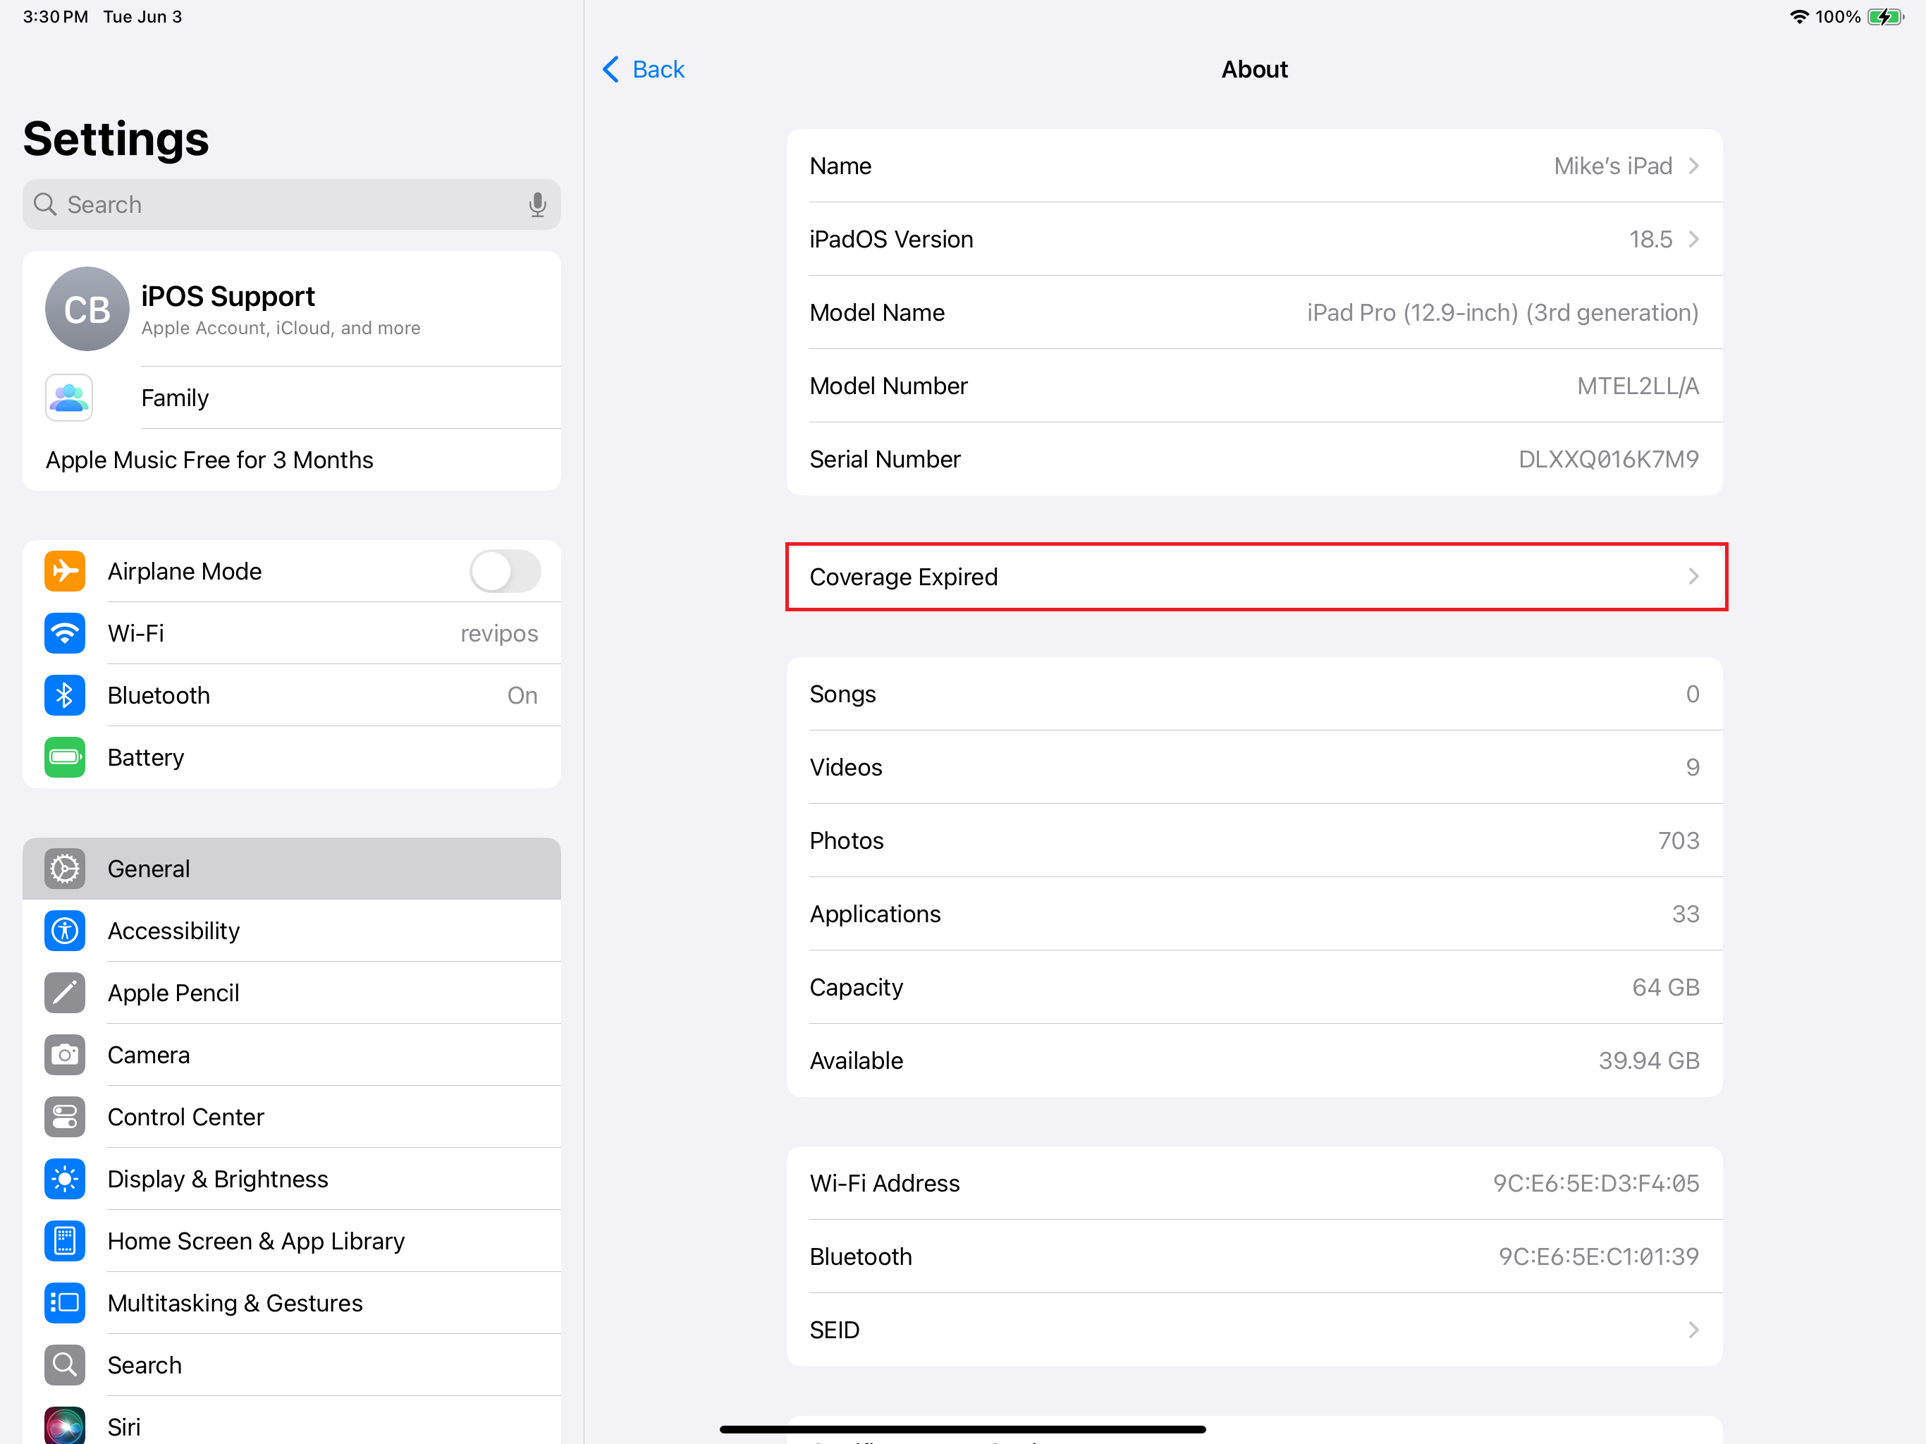This screenshot has width=1926, height=1444.
Task: Open iPadOS Version details chevron
Action: point(1693,238)
